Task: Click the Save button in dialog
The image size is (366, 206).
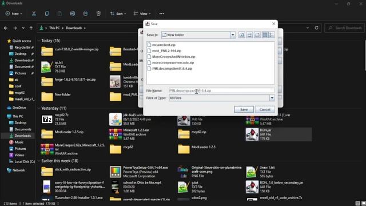Action: [x=244, y=109]
